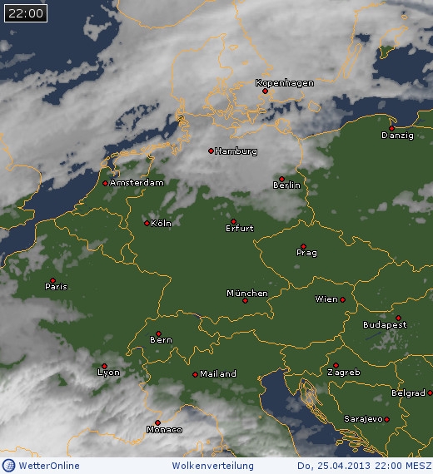
Task: Click the WetterOnline globe logo icon
Action: tap(8, 466)
